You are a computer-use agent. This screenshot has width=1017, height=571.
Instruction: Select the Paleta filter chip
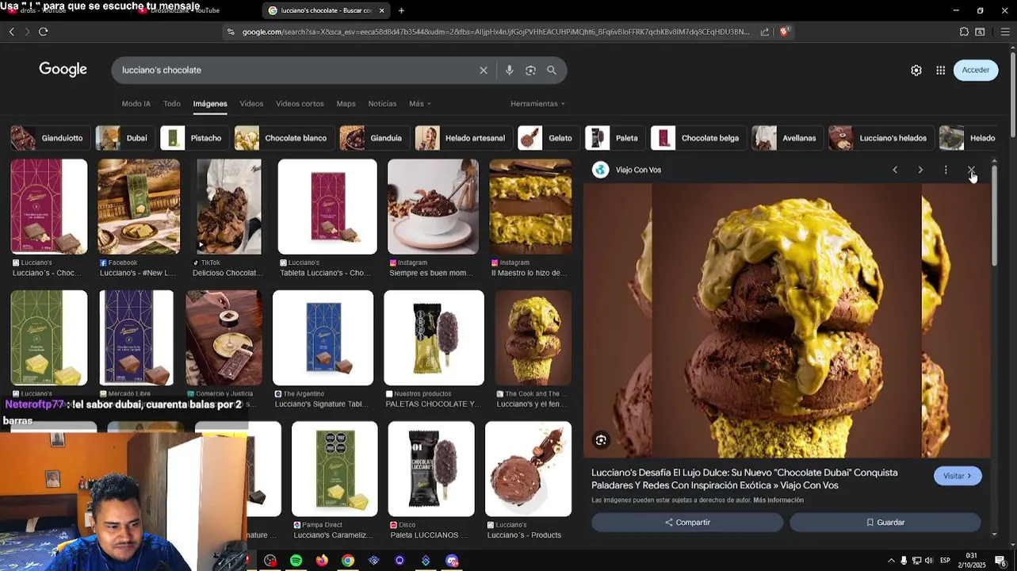[x=614, y=138]
